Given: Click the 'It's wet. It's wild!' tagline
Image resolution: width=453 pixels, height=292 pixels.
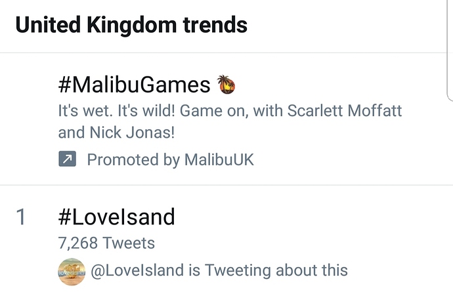Looking at the screenshot, I should 117,111.
